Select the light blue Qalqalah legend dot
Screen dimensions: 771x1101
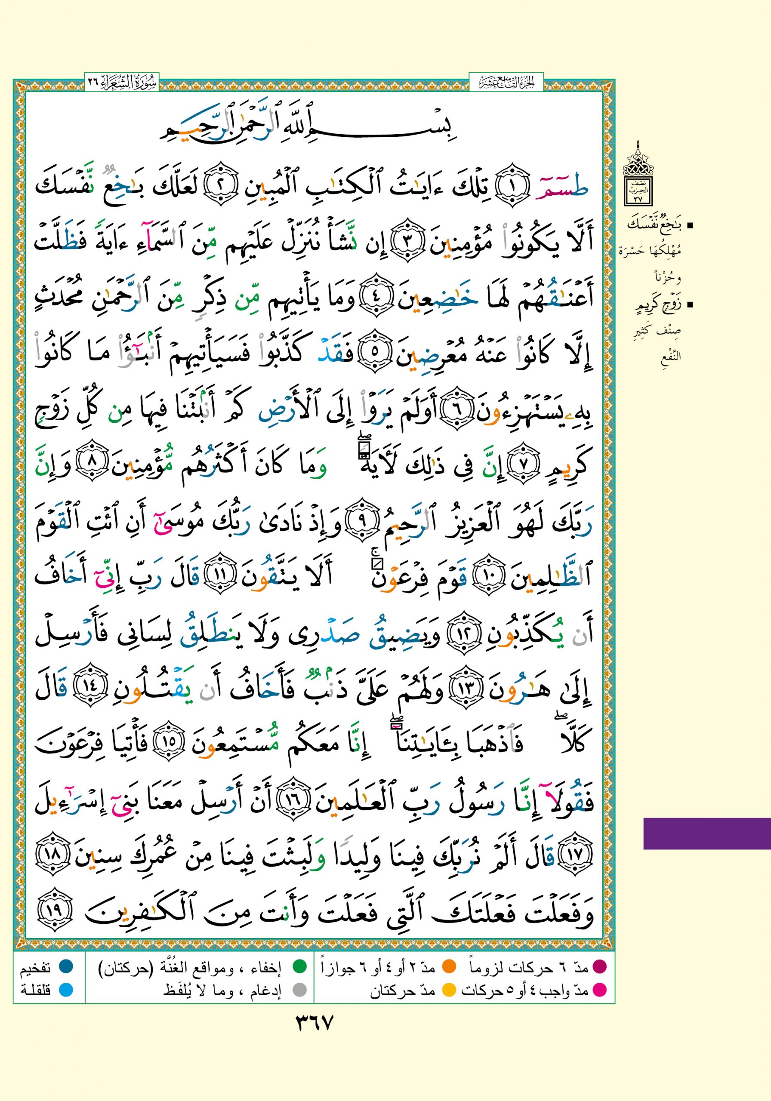click(66, 989)
